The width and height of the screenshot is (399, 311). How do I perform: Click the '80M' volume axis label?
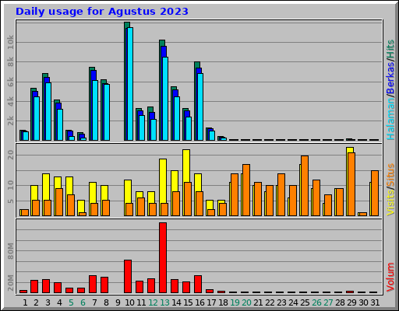tap(10, 251)
